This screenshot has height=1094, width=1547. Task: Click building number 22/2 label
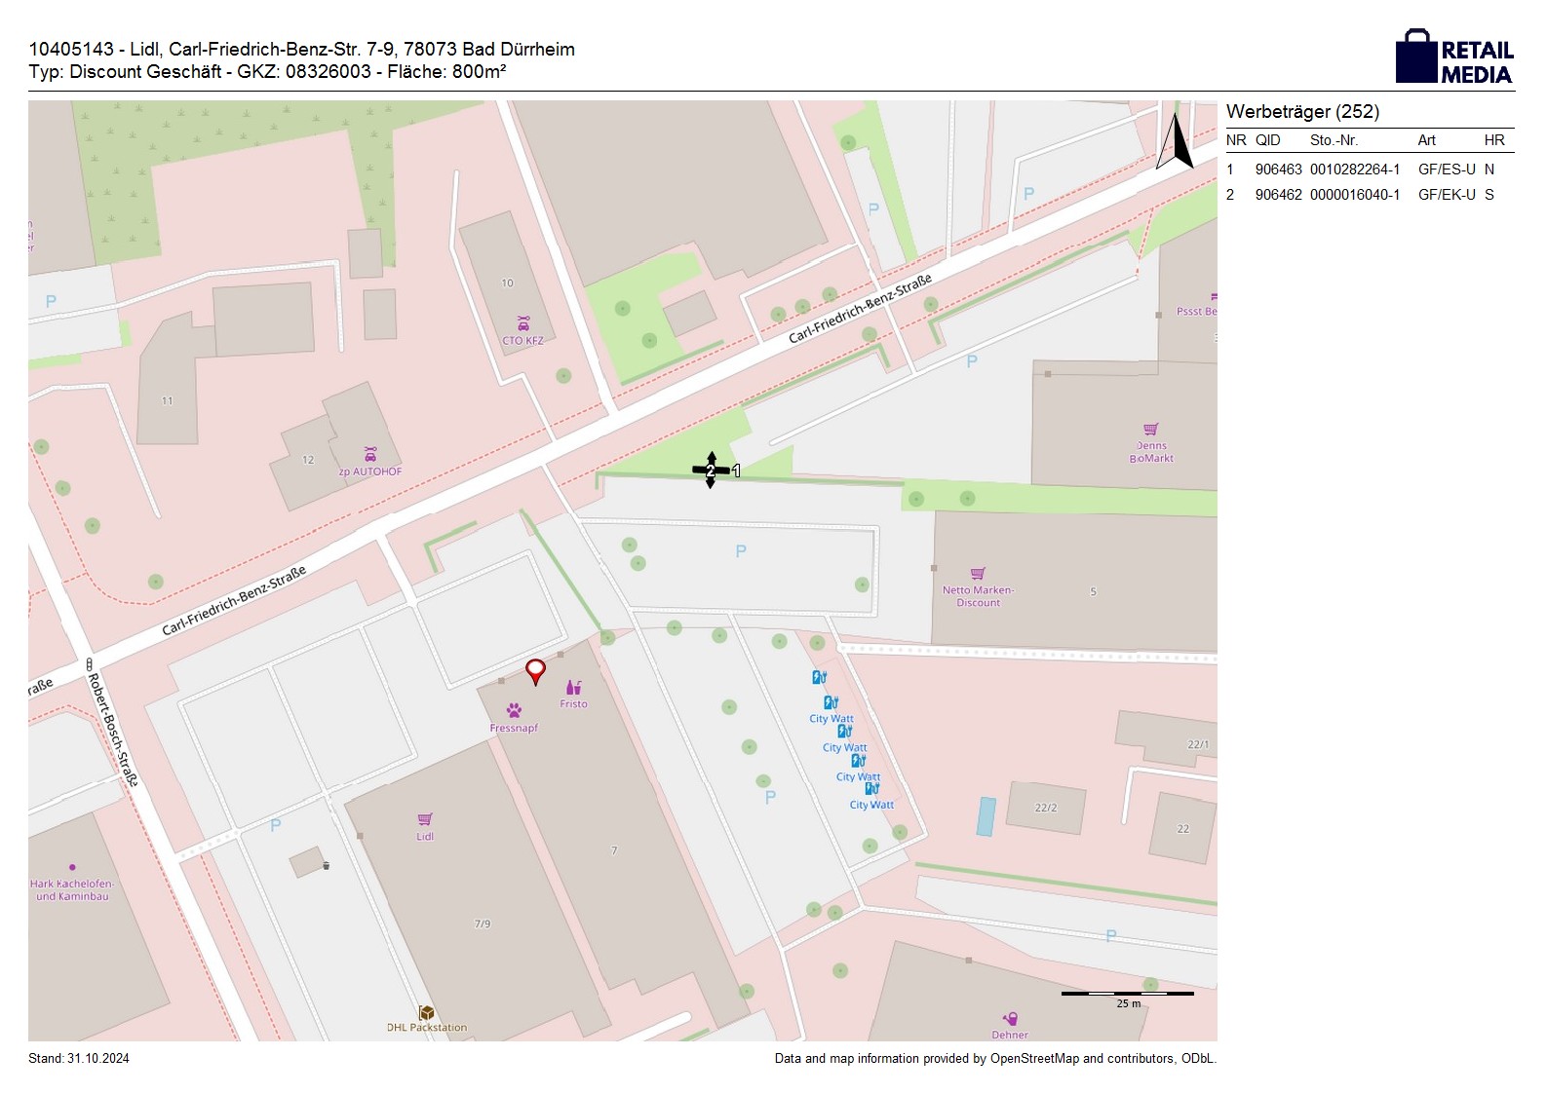(1046, 808)
